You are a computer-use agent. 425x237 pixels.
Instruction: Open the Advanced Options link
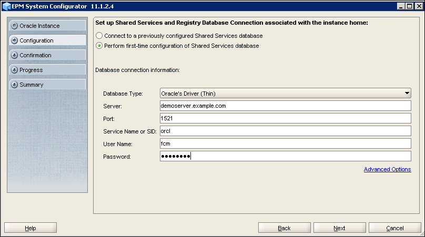(x=387, y=169)
